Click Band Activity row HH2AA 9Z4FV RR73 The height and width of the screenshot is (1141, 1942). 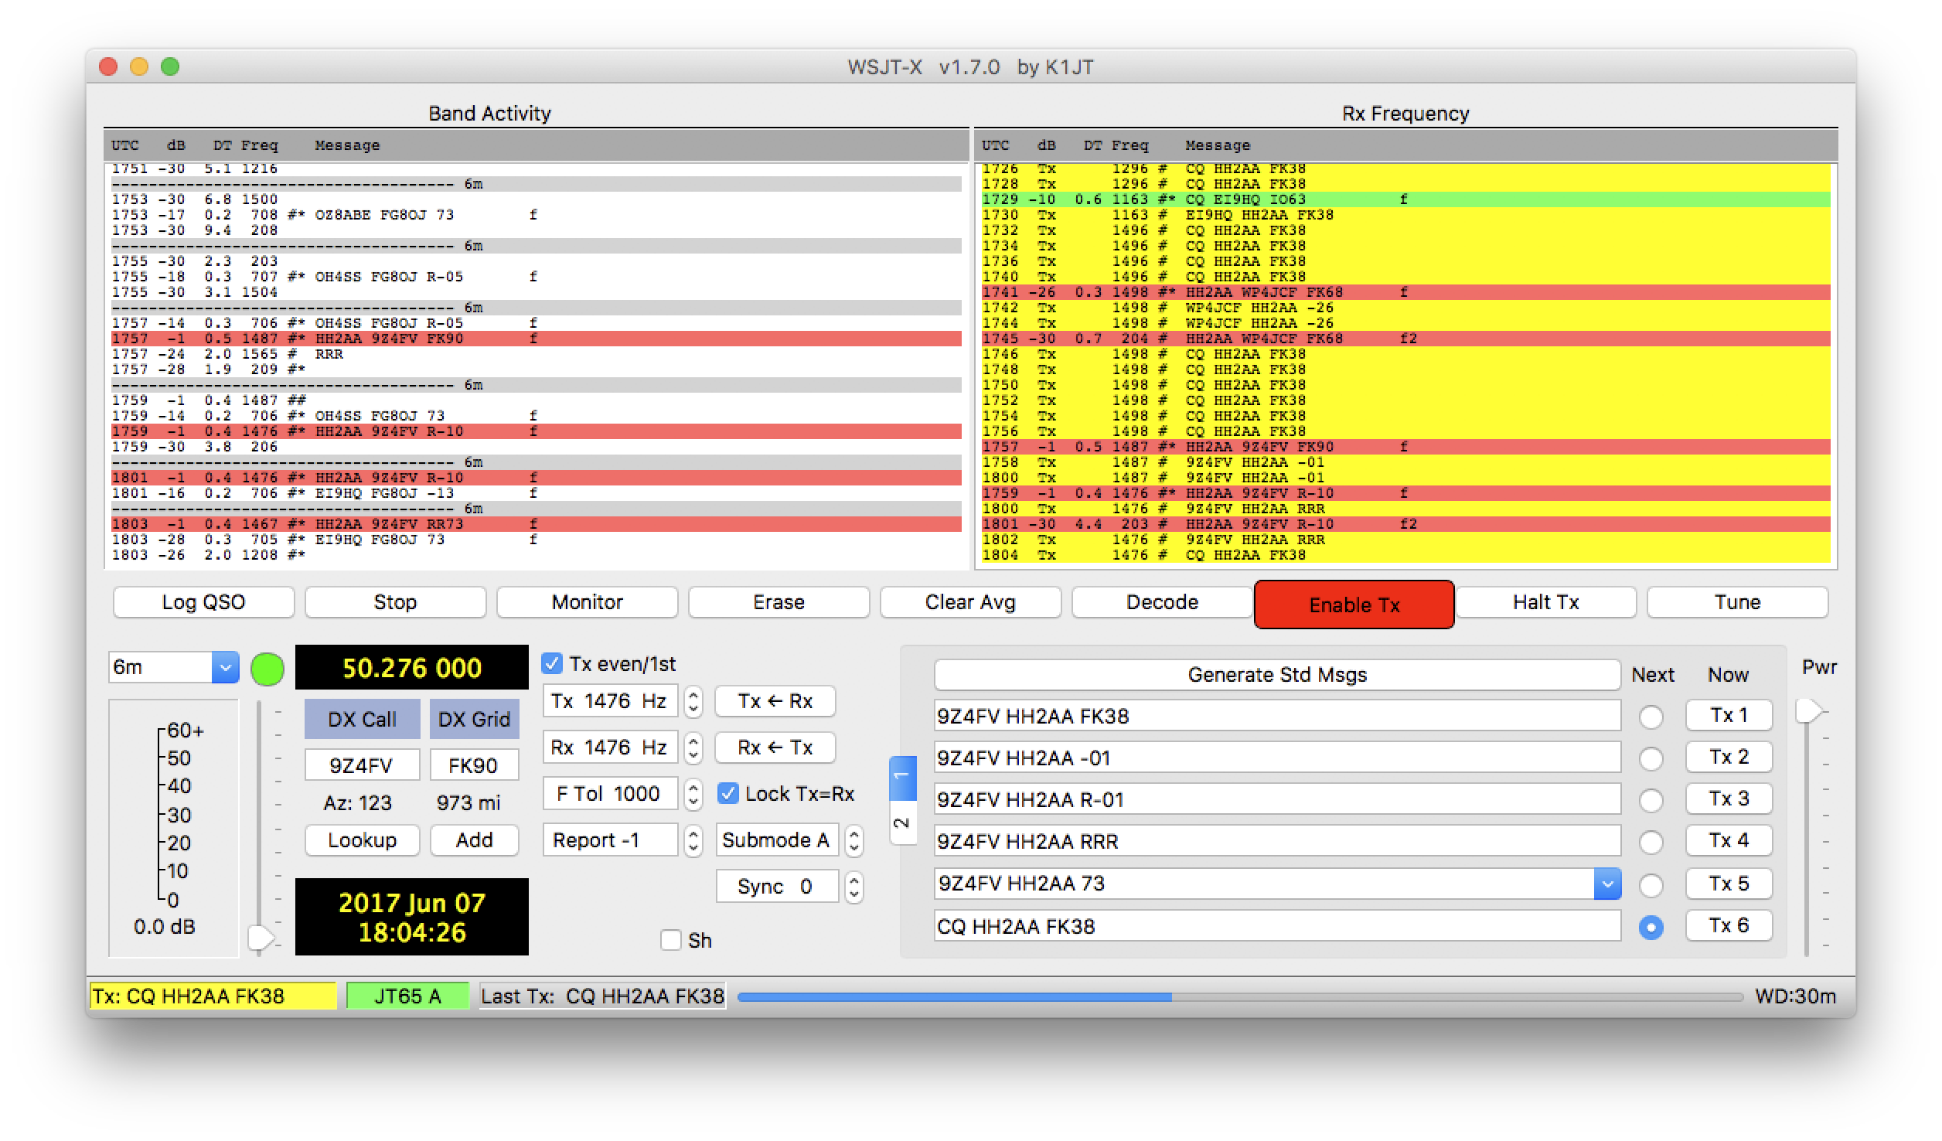(536, 524)
